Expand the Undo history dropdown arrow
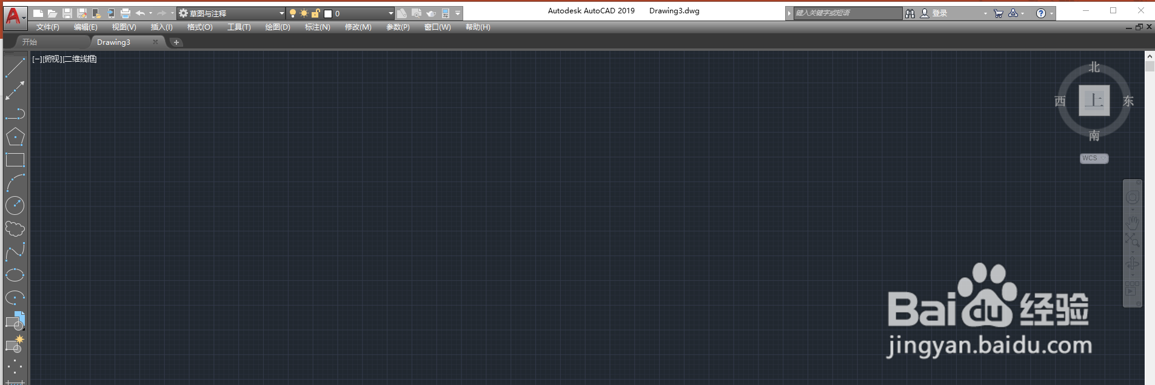The image size is (1155, 385). (150, 13)
